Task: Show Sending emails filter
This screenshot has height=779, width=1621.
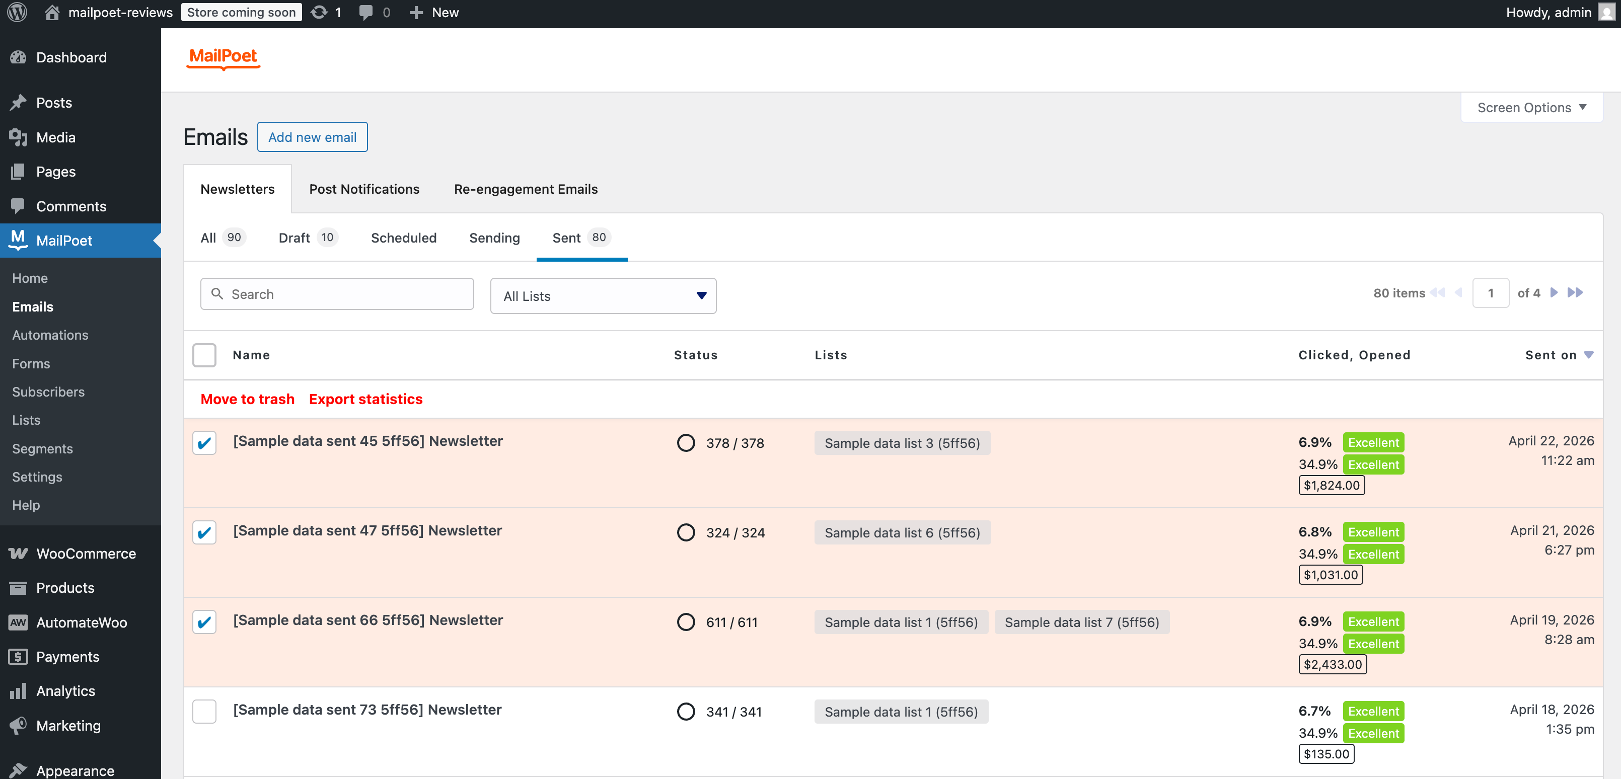Action: coord(494,238)
